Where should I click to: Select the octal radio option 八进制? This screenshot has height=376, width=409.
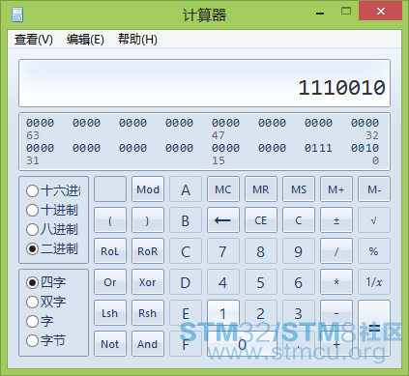[x=52, y=229]
